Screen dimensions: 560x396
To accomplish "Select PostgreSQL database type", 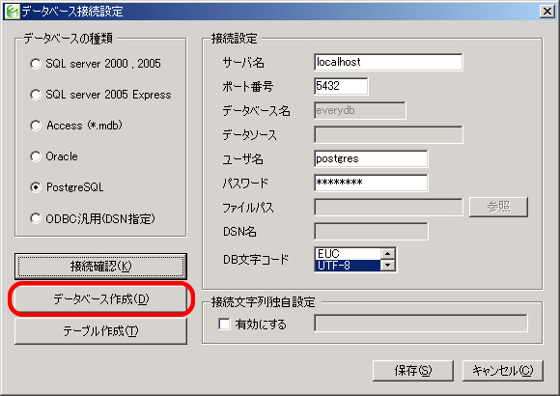I will pyautogui.click(x=36, y=187).
